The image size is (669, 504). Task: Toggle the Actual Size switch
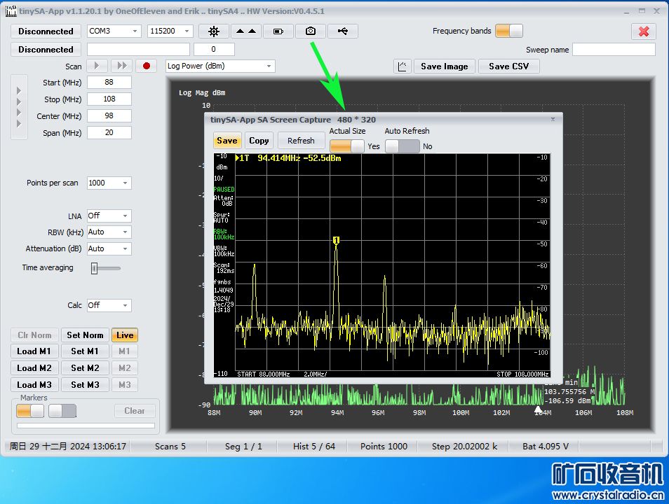[347, 146]
